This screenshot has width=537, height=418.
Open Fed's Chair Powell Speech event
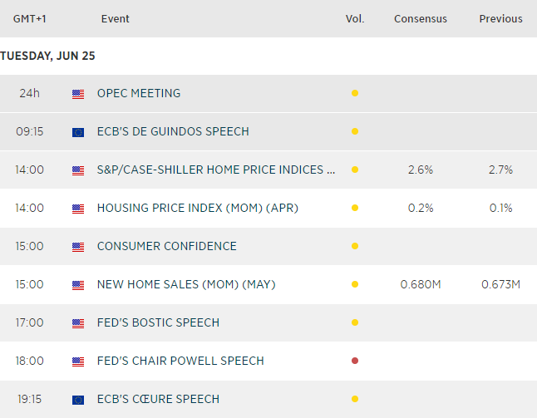click(180, 361)
